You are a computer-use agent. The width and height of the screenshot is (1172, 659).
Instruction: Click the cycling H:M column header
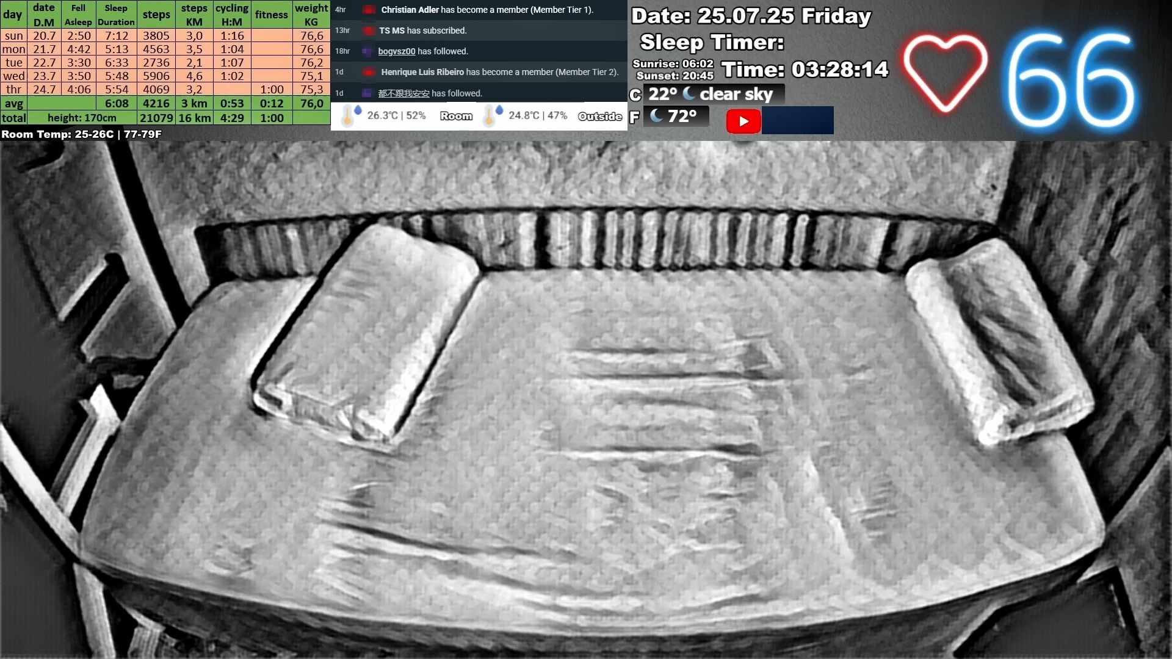click(x=232, y=15)
